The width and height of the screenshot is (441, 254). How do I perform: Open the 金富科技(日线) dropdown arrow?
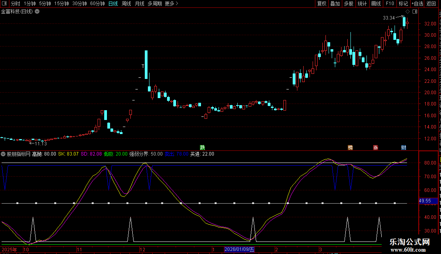click(x=37, y=12)
